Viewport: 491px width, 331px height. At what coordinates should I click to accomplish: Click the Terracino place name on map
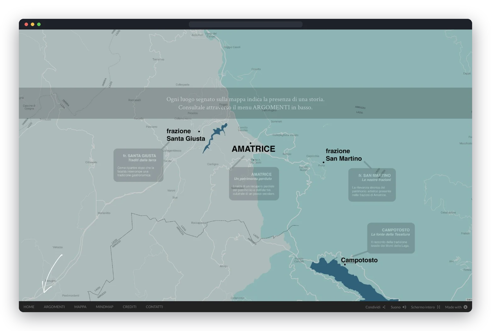[158, 59]
